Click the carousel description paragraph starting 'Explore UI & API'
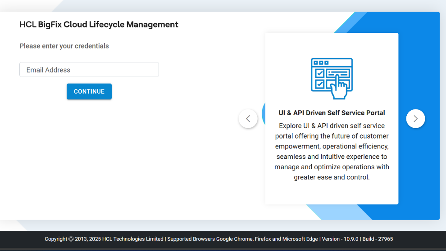The height and width of the screenshot is (251, 446). tap(332, 151)
